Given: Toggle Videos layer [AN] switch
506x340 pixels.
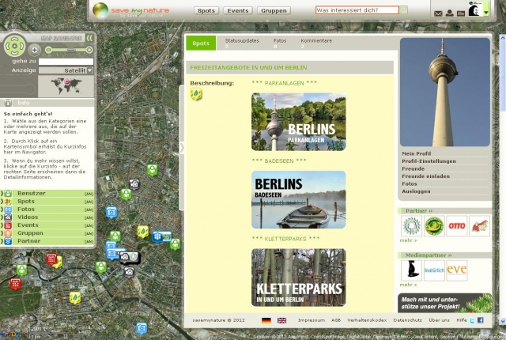Looking at the screenshot, I should pyautogui.click(x=89, y=217).
